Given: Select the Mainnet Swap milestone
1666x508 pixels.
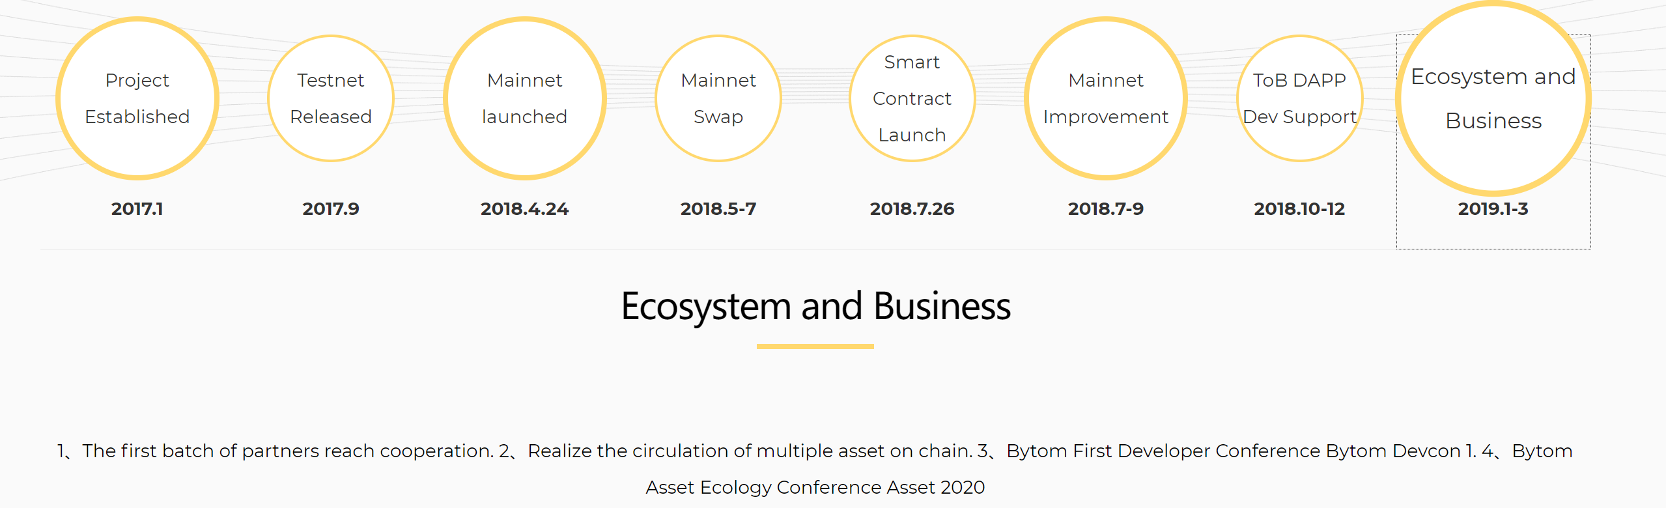Looking at the screenshot, I should [718, 98].
